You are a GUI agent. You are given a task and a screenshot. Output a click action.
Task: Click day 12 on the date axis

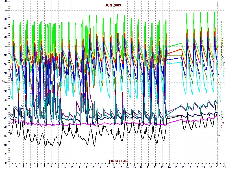pyautogui.click(x=86, y=167)
